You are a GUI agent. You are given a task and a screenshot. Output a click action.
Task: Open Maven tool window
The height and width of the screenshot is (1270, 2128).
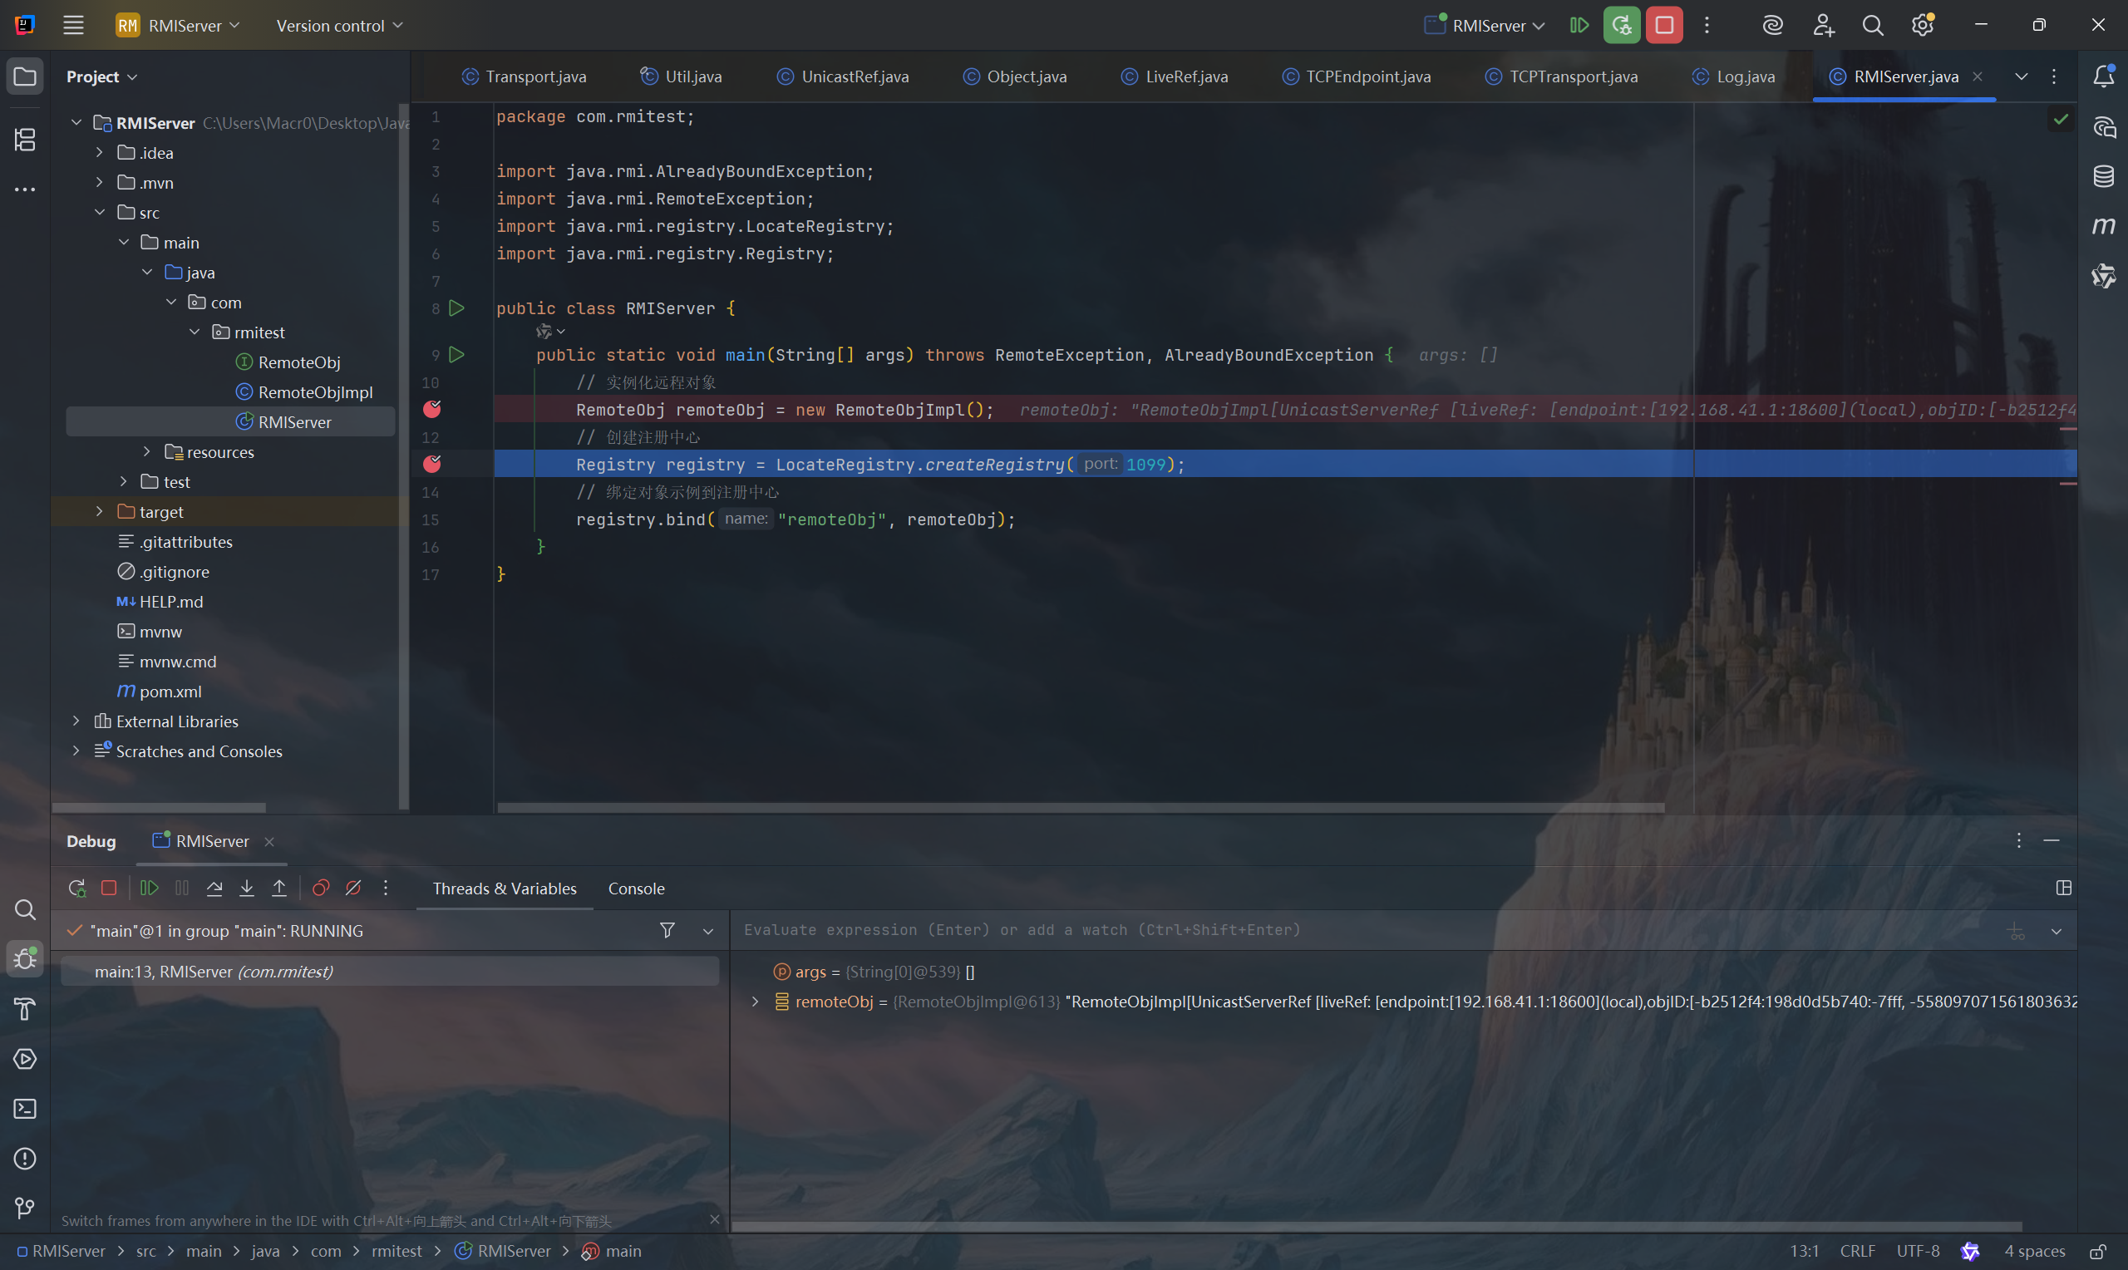[x=2103, y=226]
